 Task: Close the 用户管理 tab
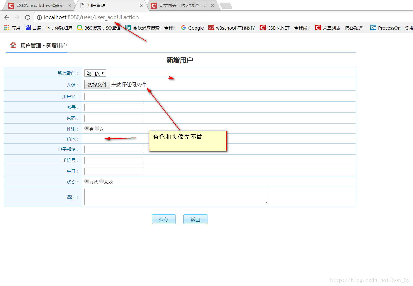[x=141, y=6]
